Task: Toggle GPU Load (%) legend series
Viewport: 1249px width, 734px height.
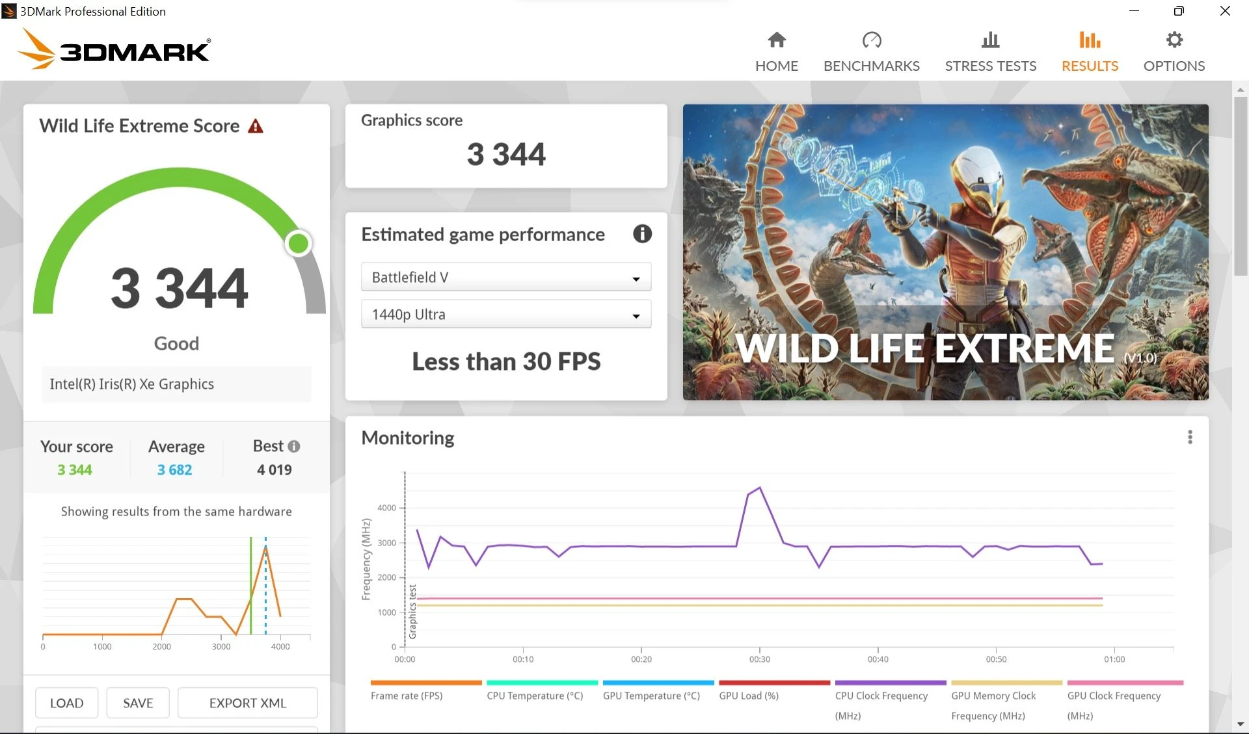Action: [749, 696]
